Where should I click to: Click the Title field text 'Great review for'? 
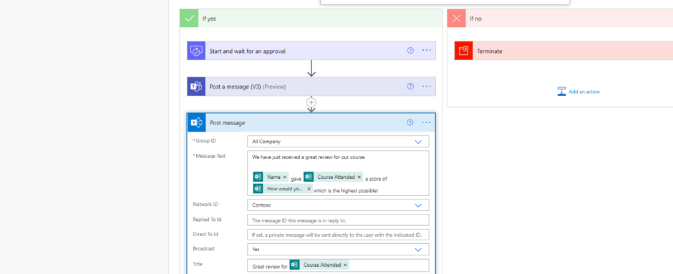(x=269, y=266)
